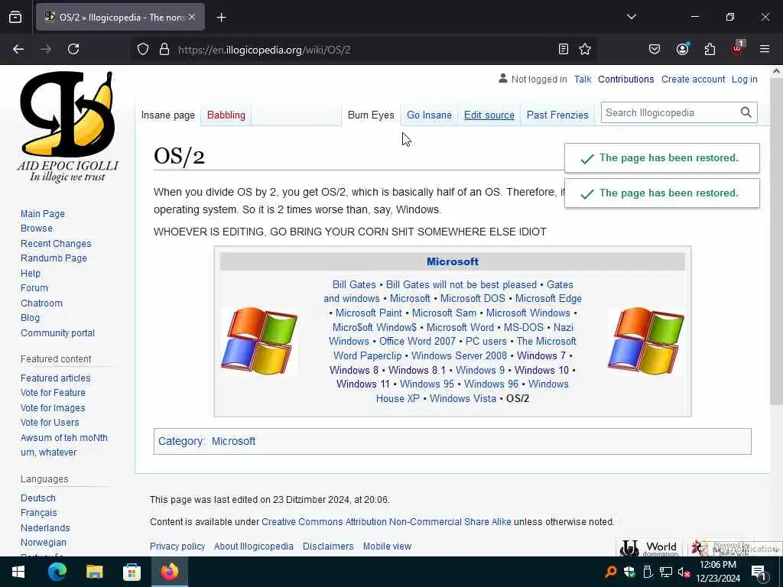This screenshot has height=587, width=783.
Task: Open the notification center icon
Action: [759, 572]
